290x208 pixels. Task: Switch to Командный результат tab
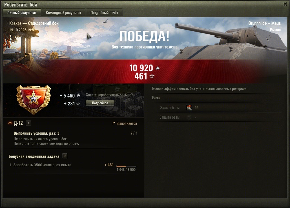click(63, 13)
